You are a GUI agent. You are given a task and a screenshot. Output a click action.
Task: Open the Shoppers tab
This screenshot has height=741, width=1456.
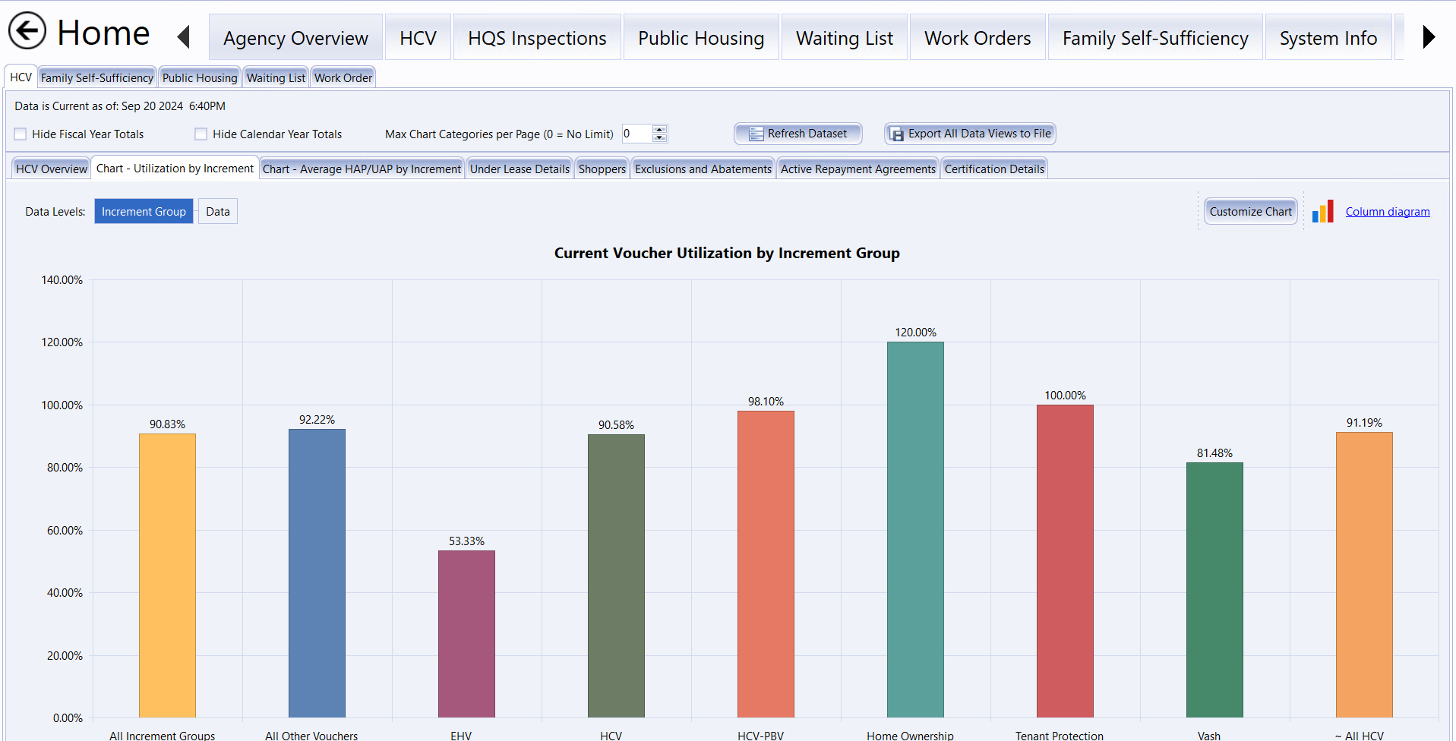click(602, 169)
